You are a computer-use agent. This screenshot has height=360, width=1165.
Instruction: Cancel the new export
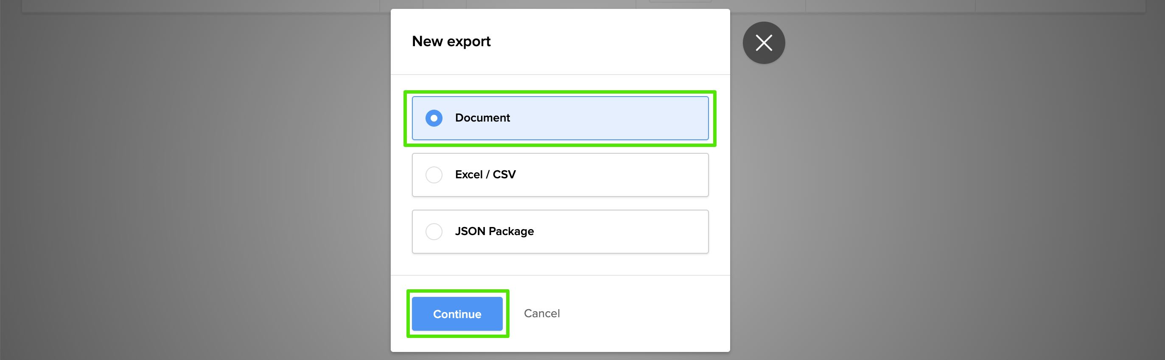[x=541, y=313]
